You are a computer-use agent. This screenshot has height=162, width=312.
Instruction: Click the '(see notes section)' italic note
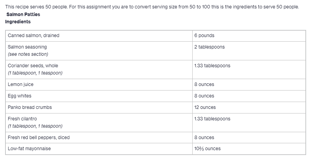coord(28,54)
